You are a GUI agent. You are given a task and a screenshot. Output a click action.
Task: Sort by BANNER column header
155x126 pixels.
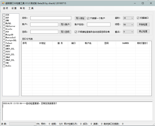tap(126, 43)
